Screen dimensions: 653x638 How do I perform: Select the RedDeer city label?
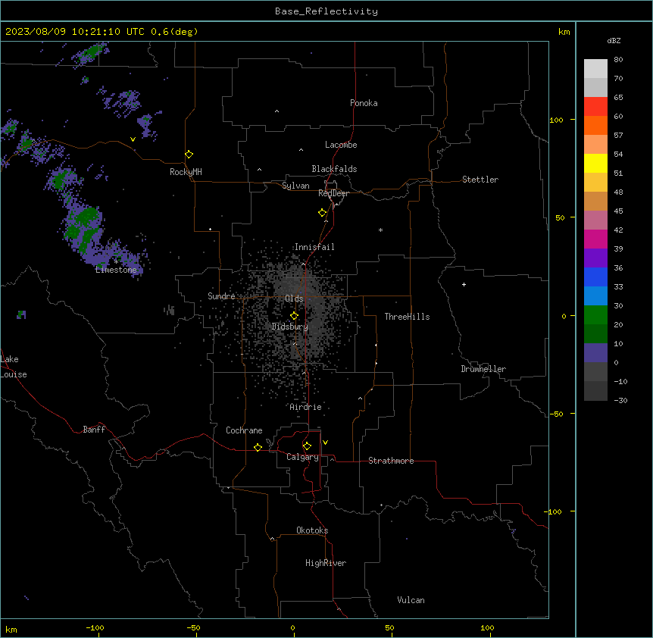coord(333,193)
